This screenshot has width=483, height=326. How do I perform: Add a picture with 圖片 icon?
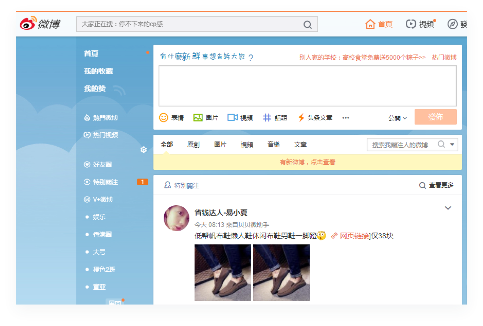(x=198, y=118)
